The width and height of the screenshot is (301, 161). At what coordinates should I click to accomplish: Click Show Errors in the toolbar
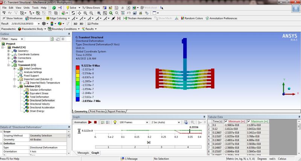(91, 8)
